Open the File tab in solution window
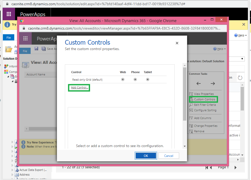Image resolution: width=251 pixels, height=180 pixels. click(x=9, y=38)
